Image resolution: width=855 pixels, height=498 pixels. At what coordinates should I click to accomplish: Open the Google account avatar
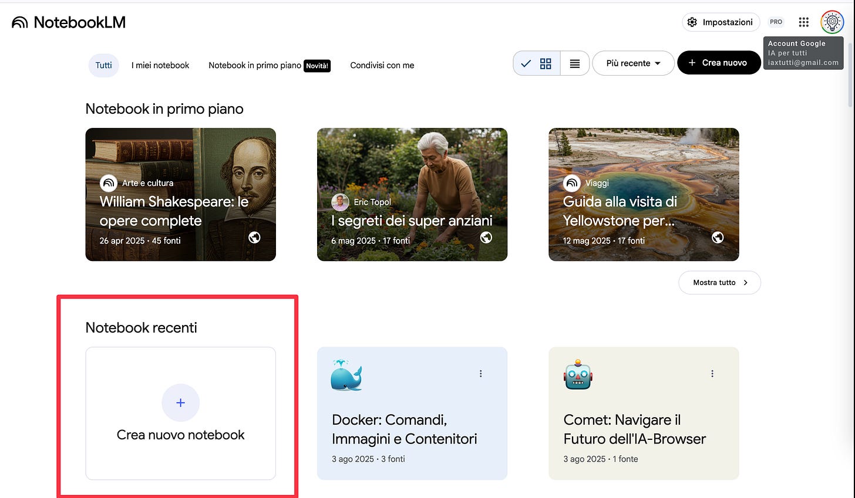pyautogui.click(x=832, y=22)
